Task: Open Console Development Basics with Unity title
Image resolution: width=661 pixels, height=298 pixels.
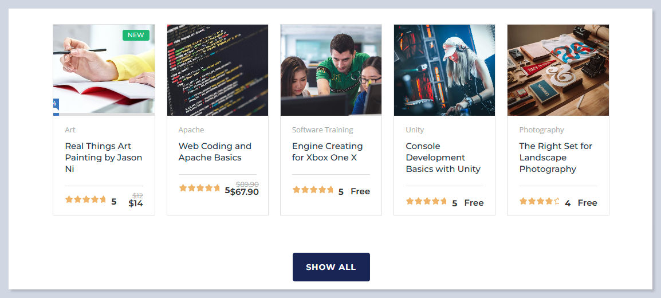Action: click(443, 158)
